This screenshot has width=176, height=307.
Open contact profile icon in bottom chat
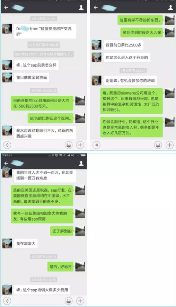pyautogui.click(x=81, y=164)
